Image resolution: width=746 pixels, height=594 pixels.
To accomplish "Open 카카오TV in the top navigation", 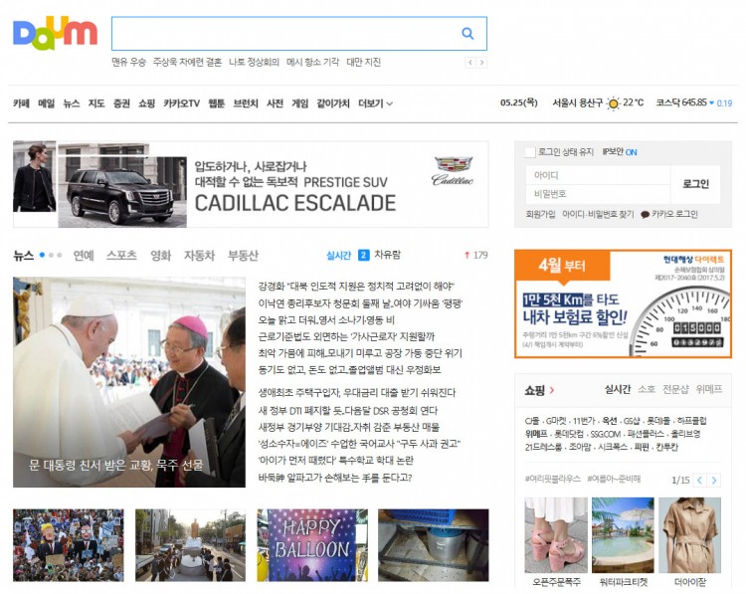I will pyautogui.click(x=181, y=103).
